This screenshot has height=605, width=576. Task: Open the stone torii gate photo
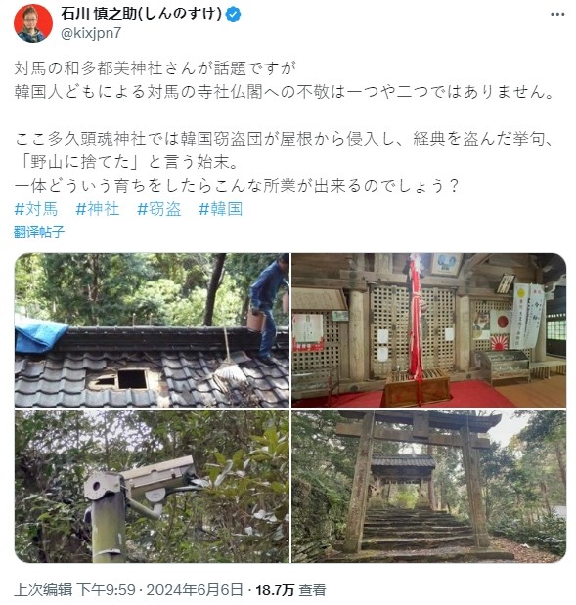[x=428, y=486]
